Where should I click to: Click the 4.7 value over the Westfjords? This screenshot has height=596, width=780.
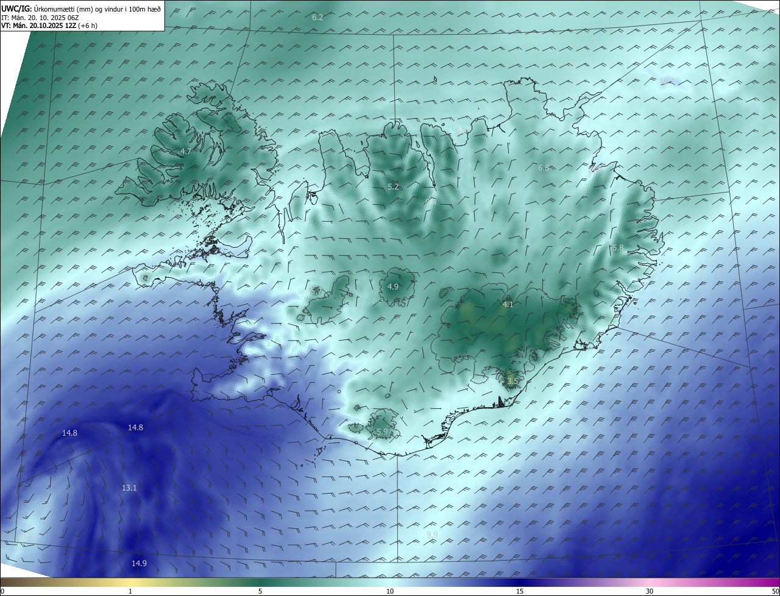(186, 151)
